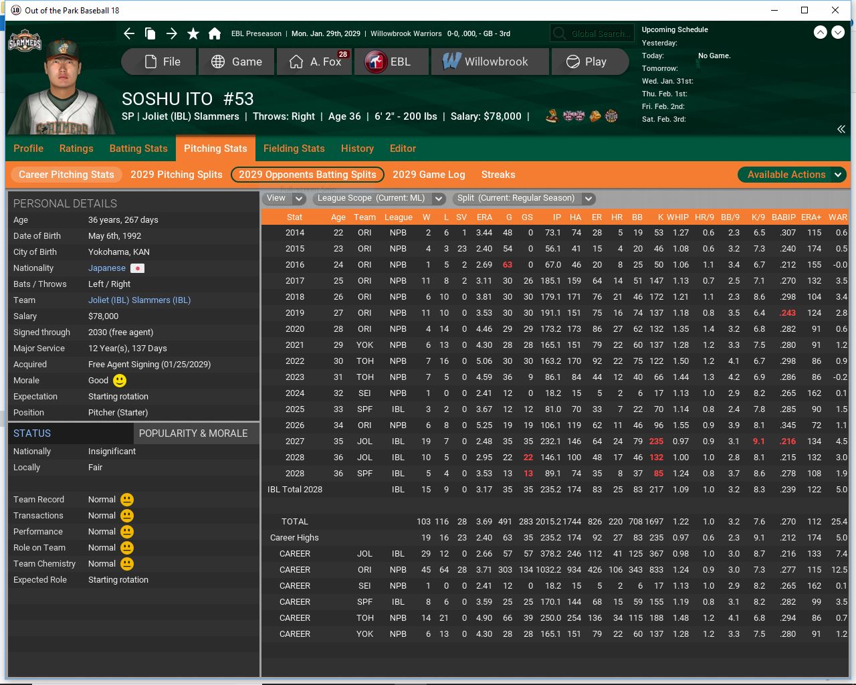Open the Split Regular Season dropdown
The image size is (856, 685).
pyautogui.click(x=524, y=198)
